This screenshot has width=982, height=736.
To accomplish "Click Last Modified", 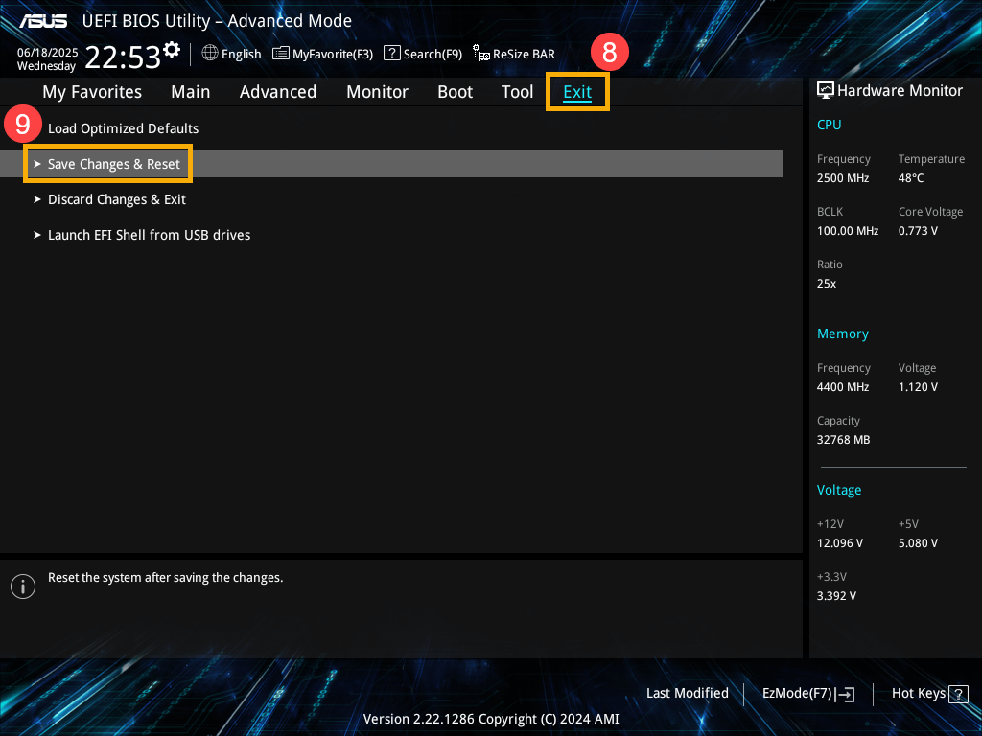I will [687, 694].
